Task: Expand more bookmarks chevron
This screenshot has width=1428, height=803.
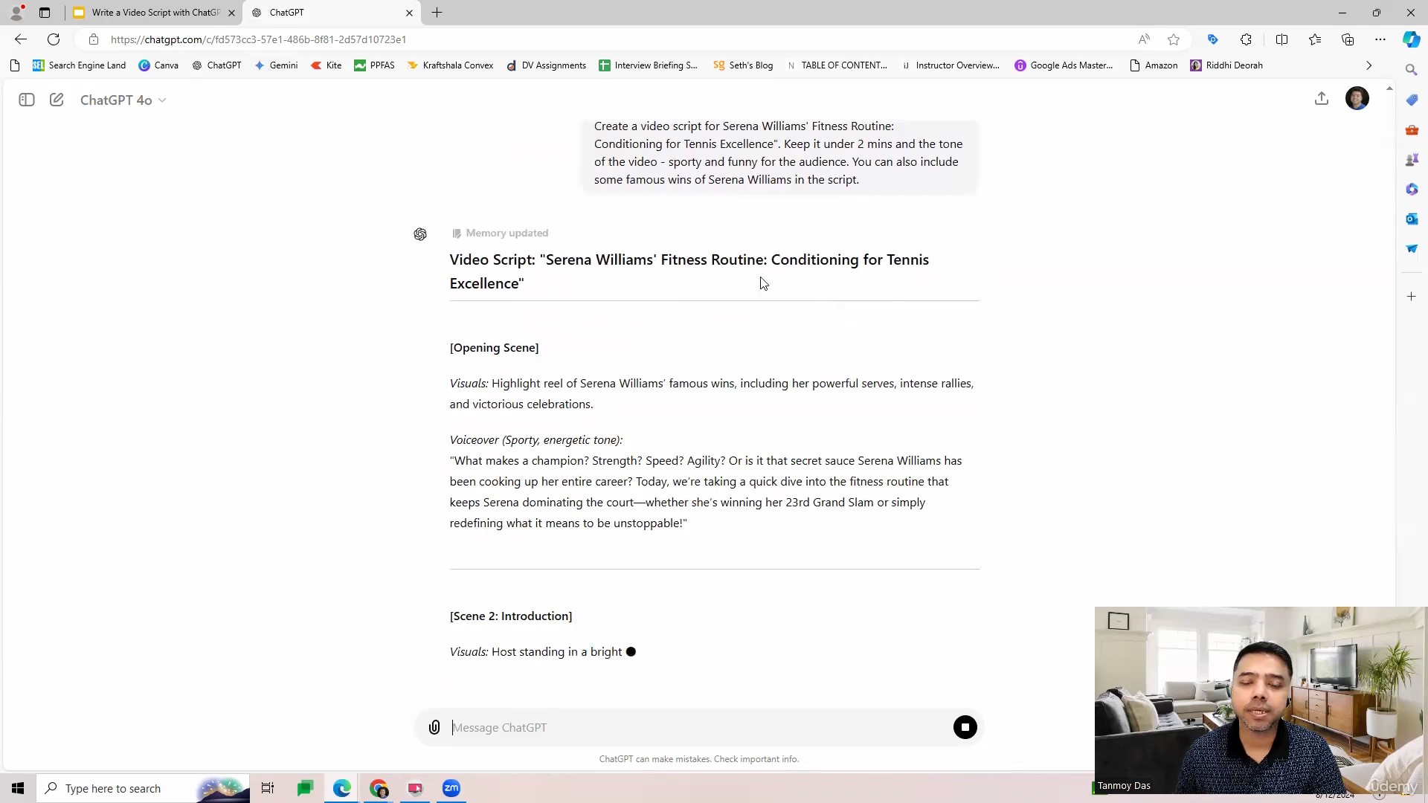Action: point(1368,65)
